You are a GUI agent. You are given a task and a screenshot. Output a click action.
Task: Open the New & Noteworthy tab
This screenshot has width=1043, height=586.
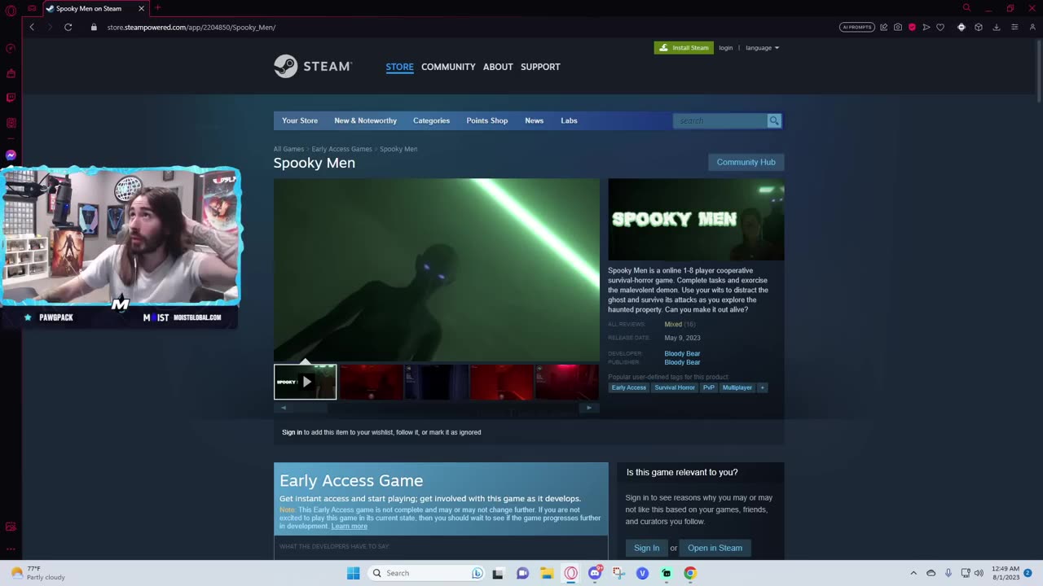[365, 120]
